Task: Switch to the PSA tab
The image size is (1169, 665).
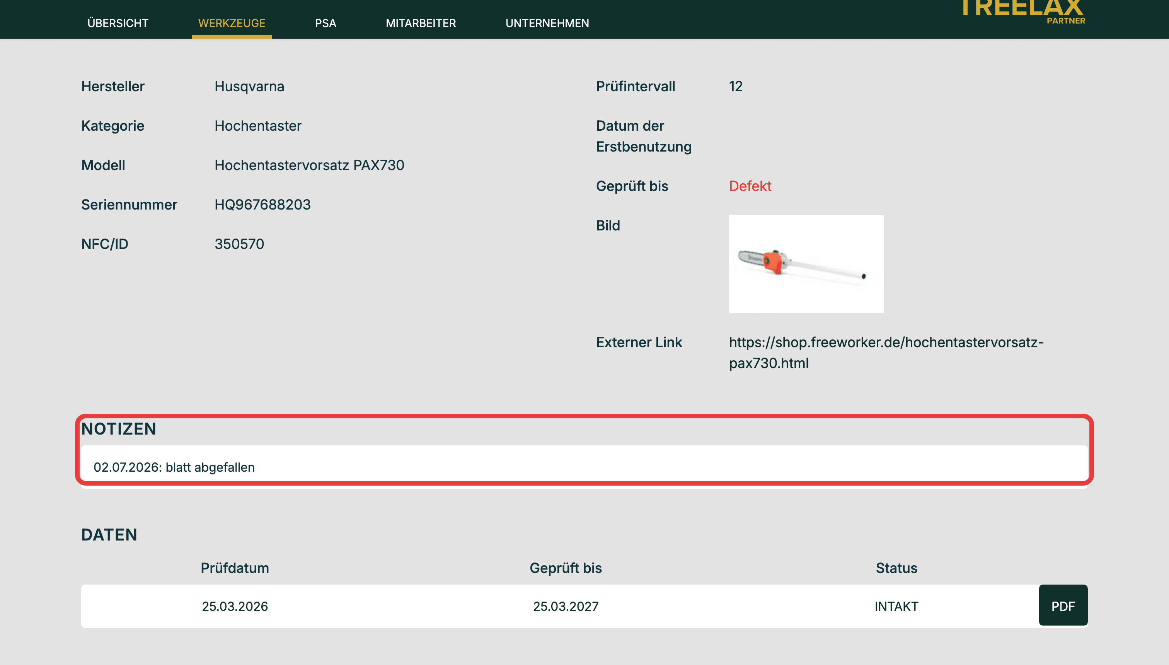Action: pyautogui.click(x=325, y=23)
